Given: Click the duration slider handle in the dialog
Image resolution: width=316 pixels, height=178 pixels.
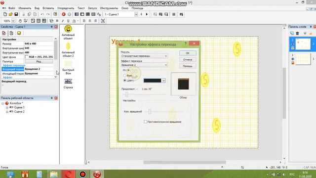Looking at the screenshot, I should coord(126,94).
